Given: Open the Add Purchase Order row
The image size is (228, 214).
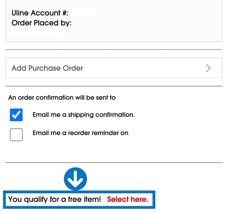Looking at the screenshot, I should coord(114,68).
